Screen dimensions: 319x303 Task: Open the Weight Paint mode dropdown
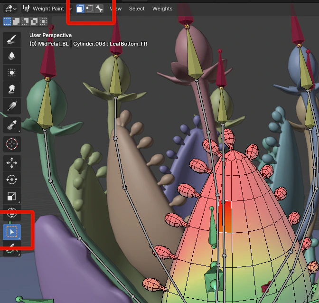47,9
